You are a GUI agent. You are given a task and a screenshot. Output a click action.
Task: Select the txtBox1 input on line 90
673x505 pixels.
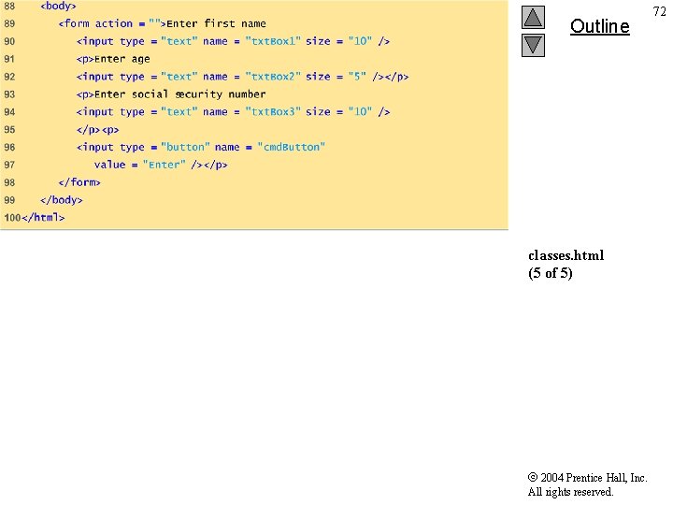coord(233,41)
